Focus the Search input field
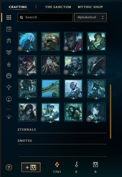This screenshot has width=122, height=177. coord(45,17)
